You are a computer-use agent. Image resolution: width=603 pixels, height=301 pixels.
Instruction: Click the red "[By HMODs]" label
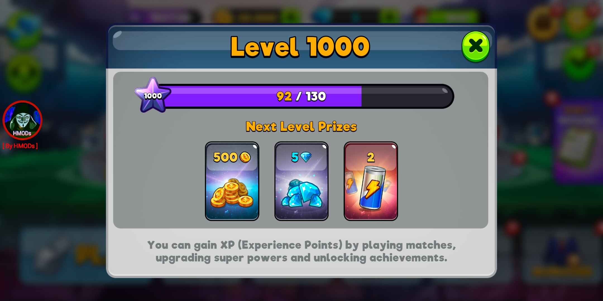pyautogui.click(x=20, y=146)
